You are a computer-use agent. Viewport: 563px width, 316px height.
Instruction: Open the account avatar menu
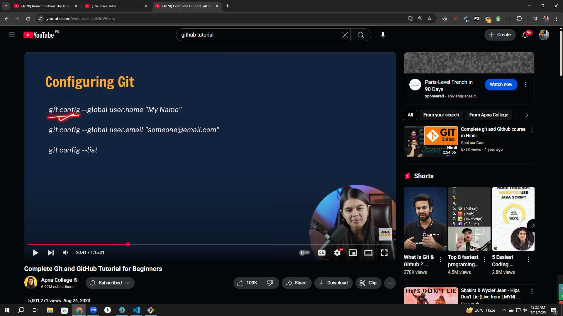[x=544, y=35]
